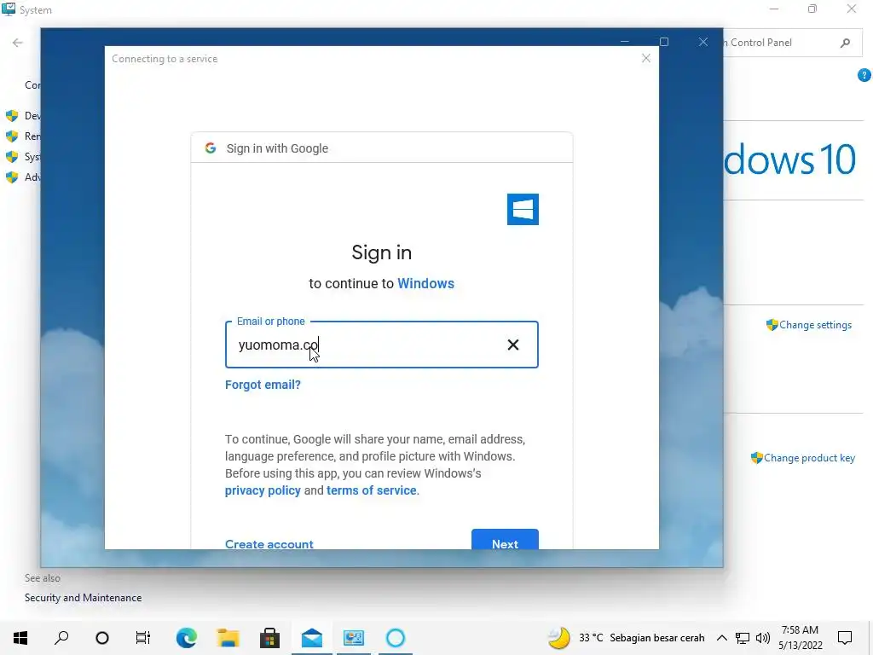Image resolution: width=873 pixels, height=655 pixels.
Task: Click the Email or phone input field
Action: pyautogui.click(x=381, y=345)
